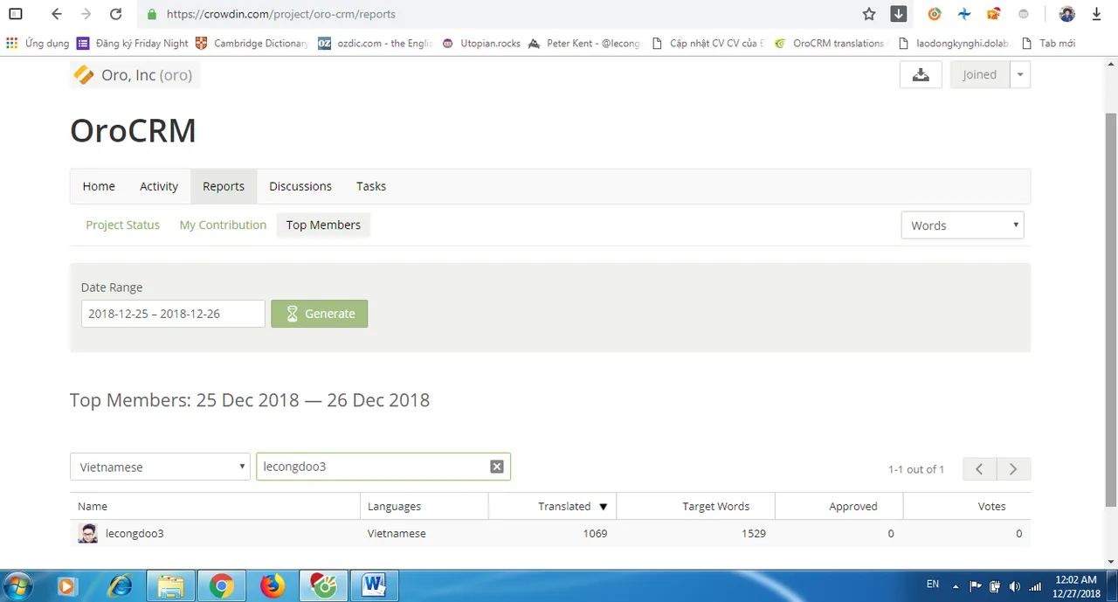
Task: Click the system clock showing 12:02 AM
Action: pyautogui.click(x=1076, y=585)
